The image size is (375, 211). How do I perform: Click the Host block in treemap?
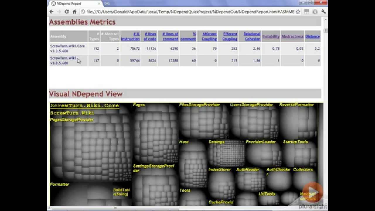click(193, 164)
